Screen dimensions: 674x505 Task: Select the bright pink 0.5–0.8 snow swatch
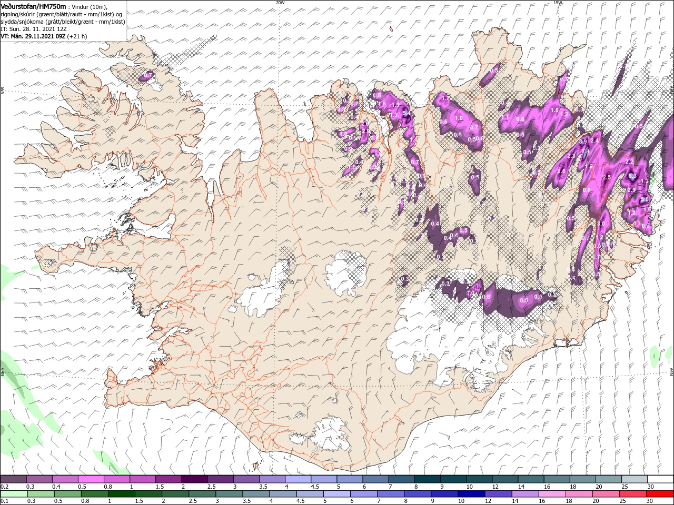tap(91, 479)
